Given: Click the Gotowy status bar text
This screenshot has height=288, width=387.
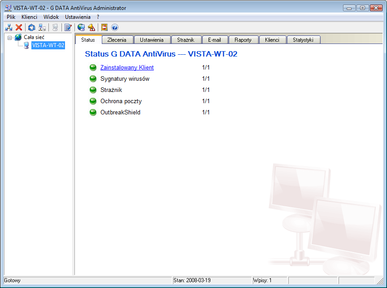Looking at the screenshot, I should click(13, 280).
